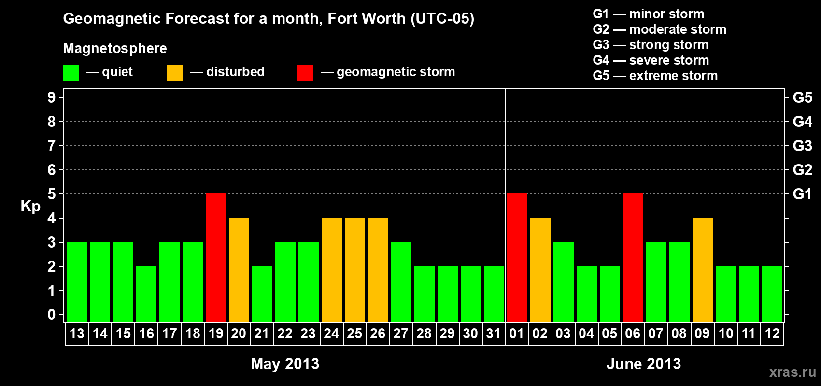Select the green bar for May 21
Image resolution: width=821 pixels, height=386 pixels.
pos(262,294)
